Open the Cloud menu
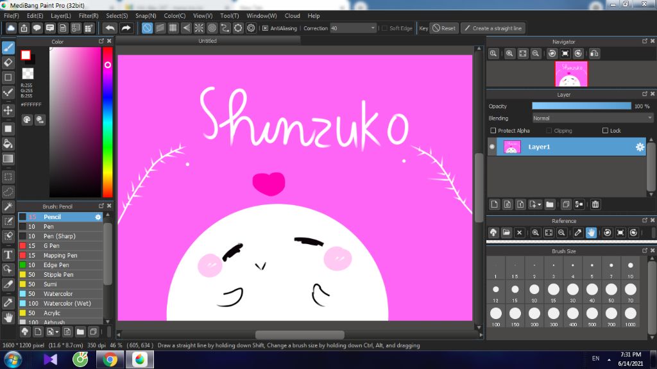This screenshot has height=369, width=657. coord(292,15)
